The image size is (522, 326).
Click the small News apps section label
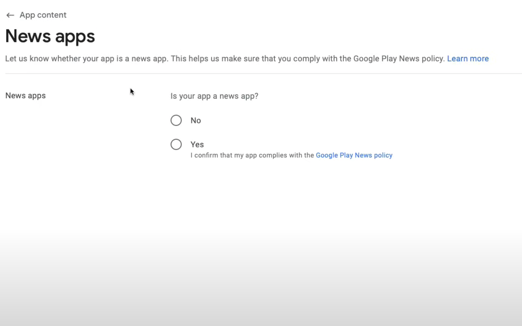26,96
